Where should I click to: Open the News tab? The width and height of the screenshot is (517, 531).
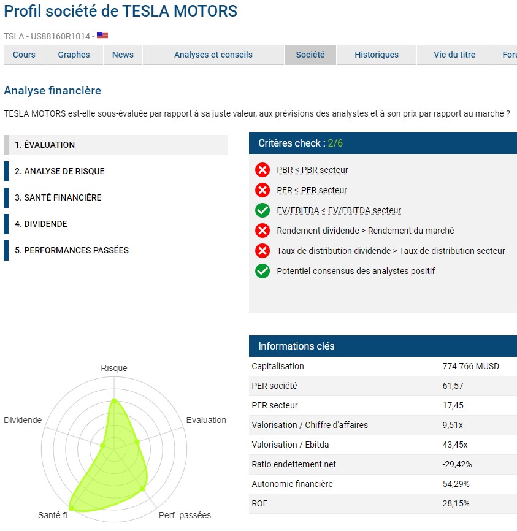pos(123,55)
